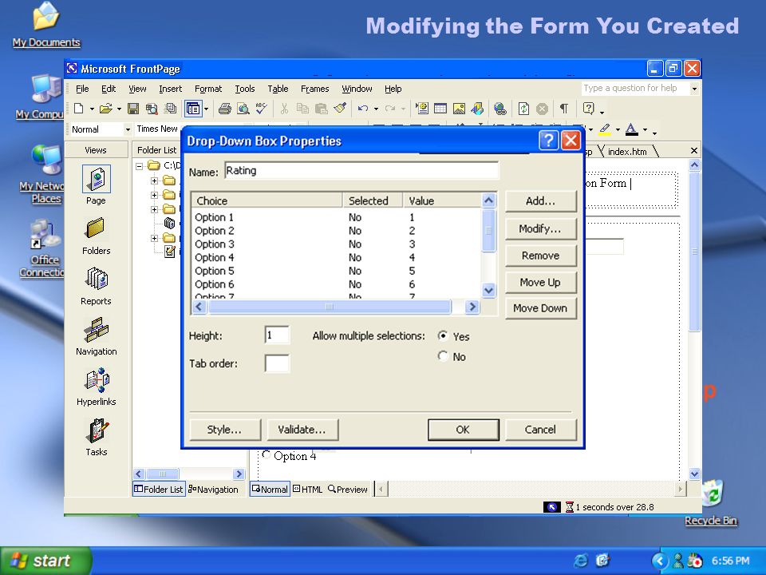Select No for multiple selections

coord(443,356)
